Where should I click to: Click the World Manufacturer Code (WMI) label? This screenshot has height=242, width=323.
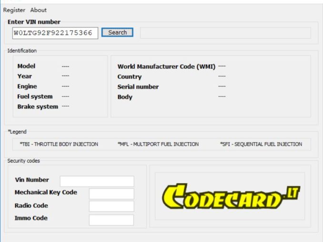point(166,67)
